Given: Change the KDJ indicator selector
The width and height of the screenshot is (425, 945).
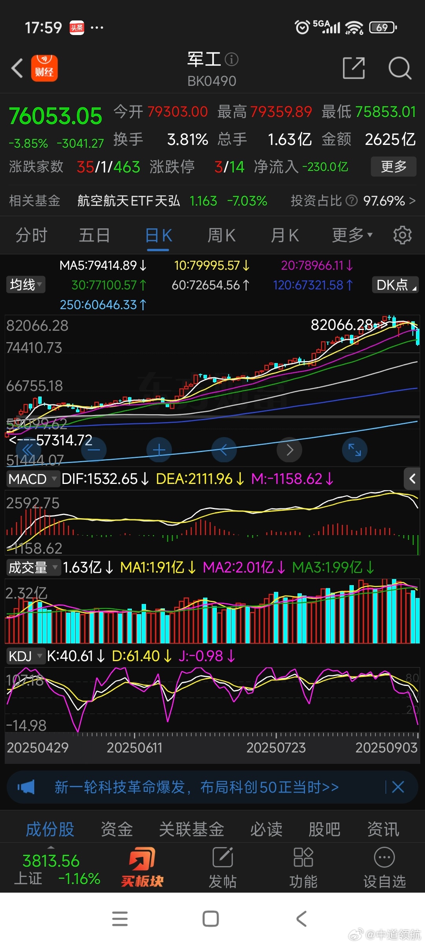Looking at the screenshot, I should tap(25, 656).
